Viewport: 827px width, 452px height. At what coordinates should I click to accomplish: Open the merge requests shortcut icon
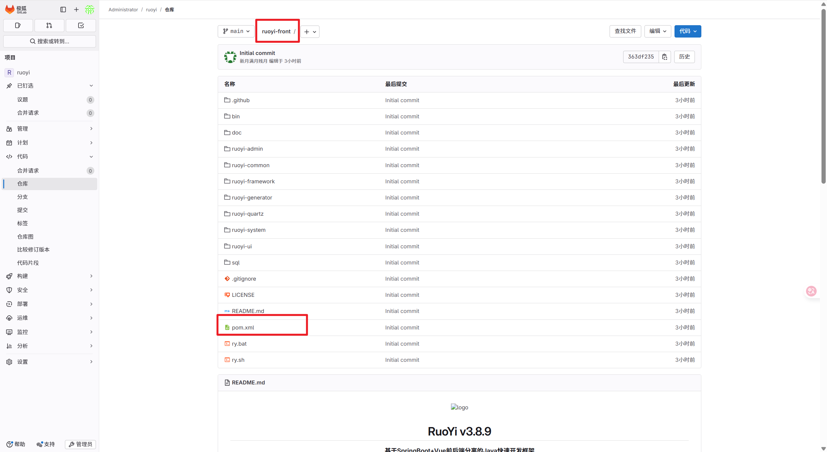pyautogui.click(x=49, y=25)
